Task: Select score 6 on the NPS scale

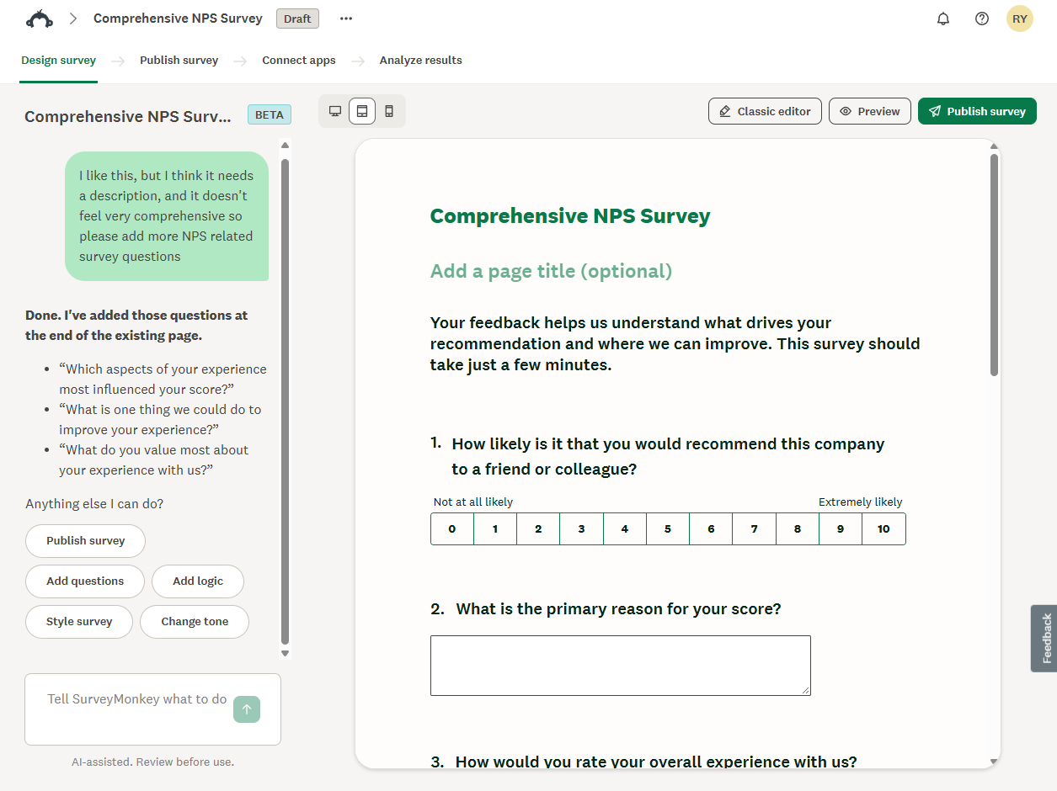Action: coord(711,529)
